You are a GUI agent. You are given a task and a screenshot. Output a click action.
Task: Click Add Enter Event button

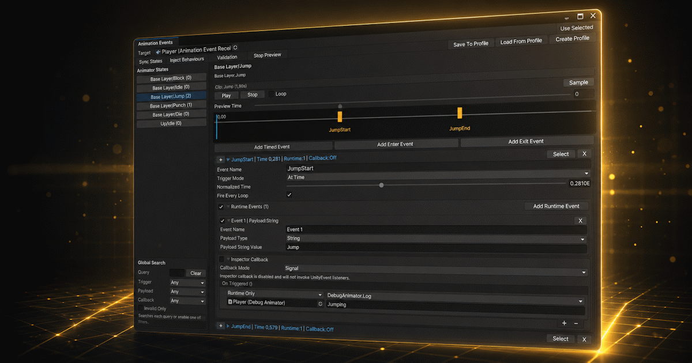pyautogui.click(x=396, y=144)
